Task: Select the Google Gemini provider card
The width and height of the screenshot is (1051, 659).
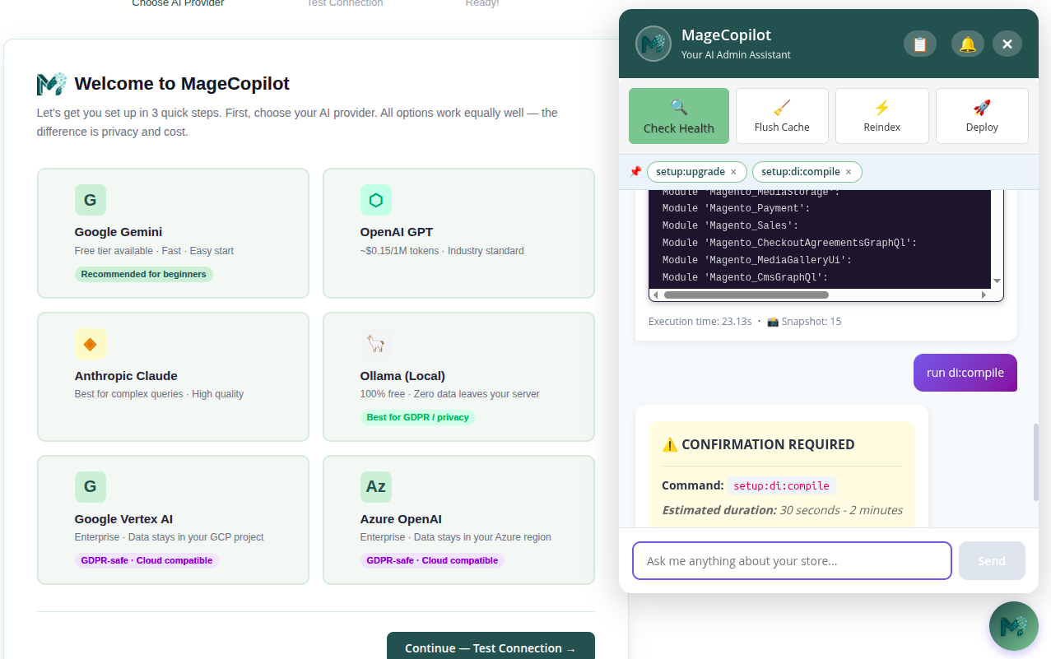Action: pos(172,233)
